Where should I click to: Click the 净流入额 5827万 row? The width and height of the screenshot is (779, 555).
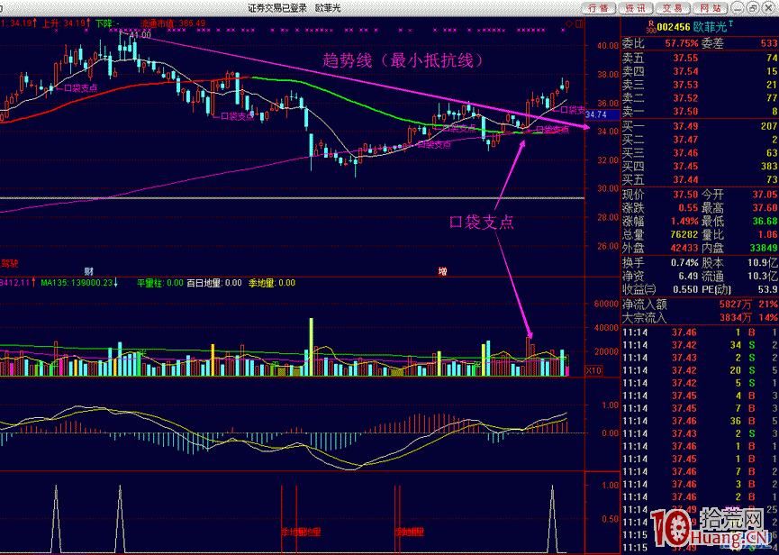700,305
